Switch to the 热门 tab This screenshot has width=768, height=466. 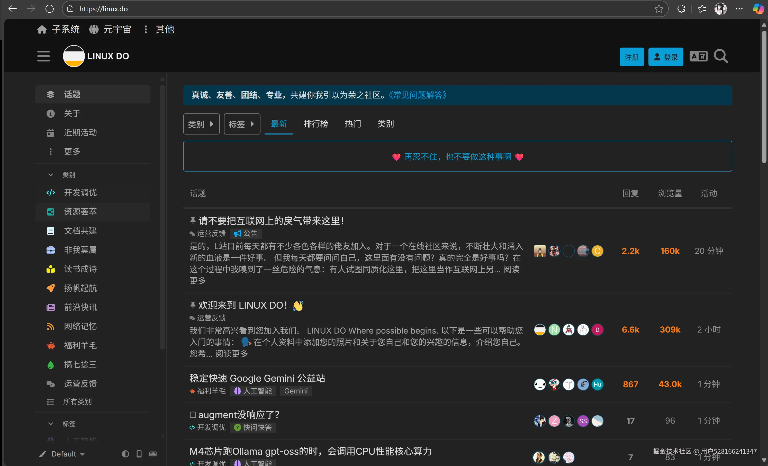pyautogui.click(x=353, y=124)
